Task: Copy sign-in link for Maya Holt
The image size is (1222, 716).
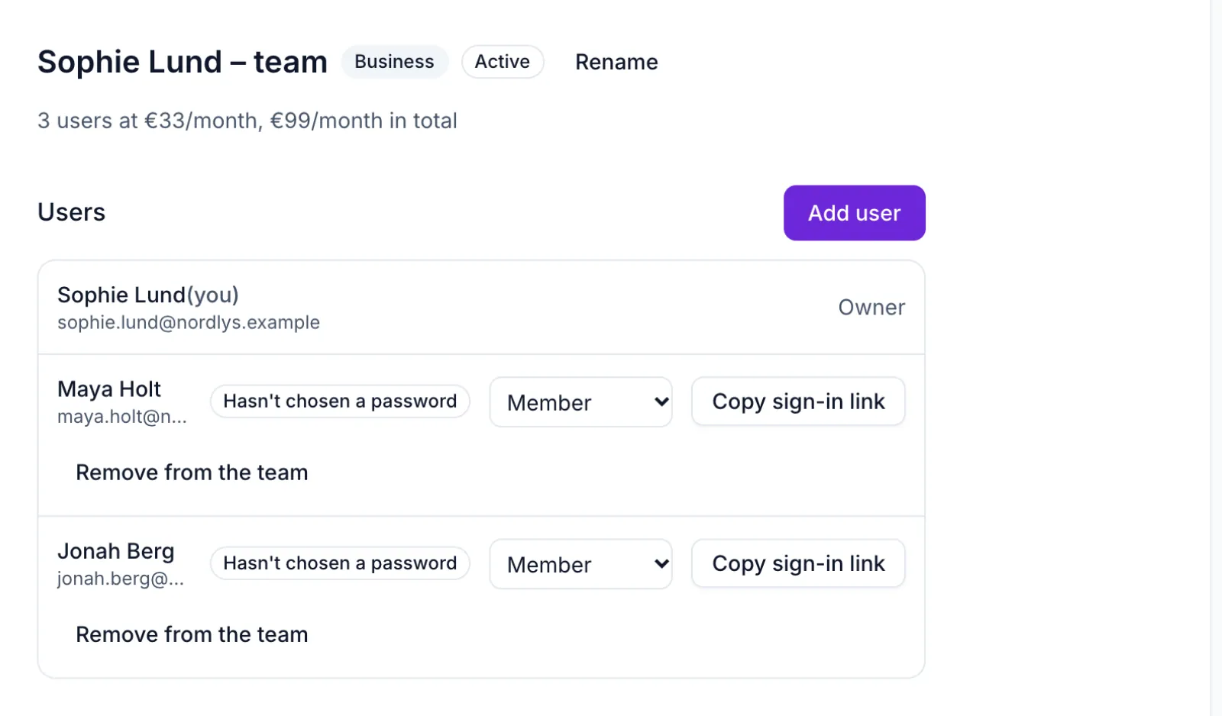Action: coord(798,402)
